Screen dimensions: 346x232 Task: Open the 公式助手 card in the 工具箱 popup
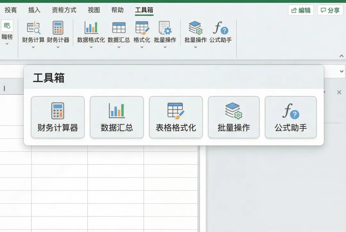[x=291, y=117]
